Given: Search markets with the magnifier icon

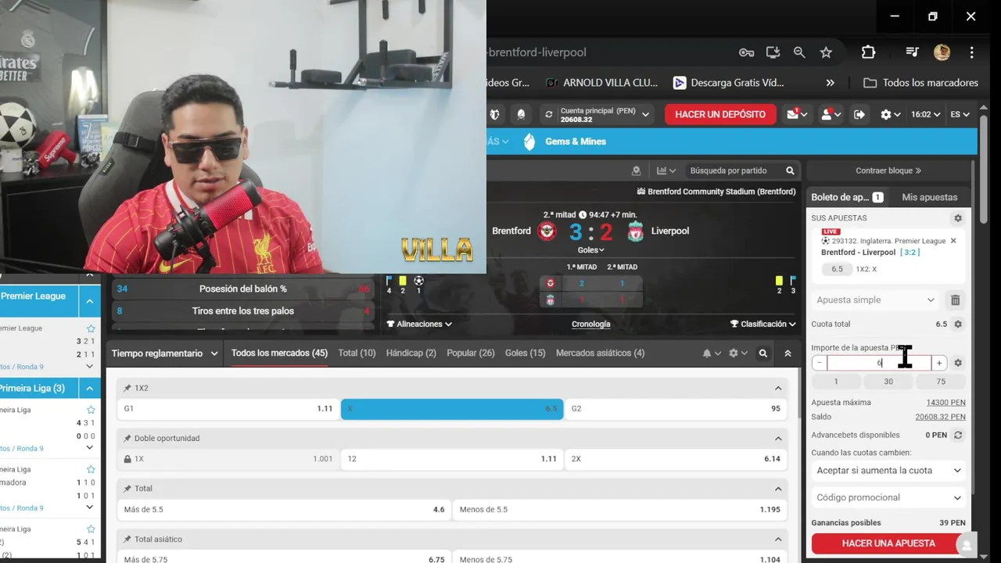Looking at the screenshot, I should point(763,353).
